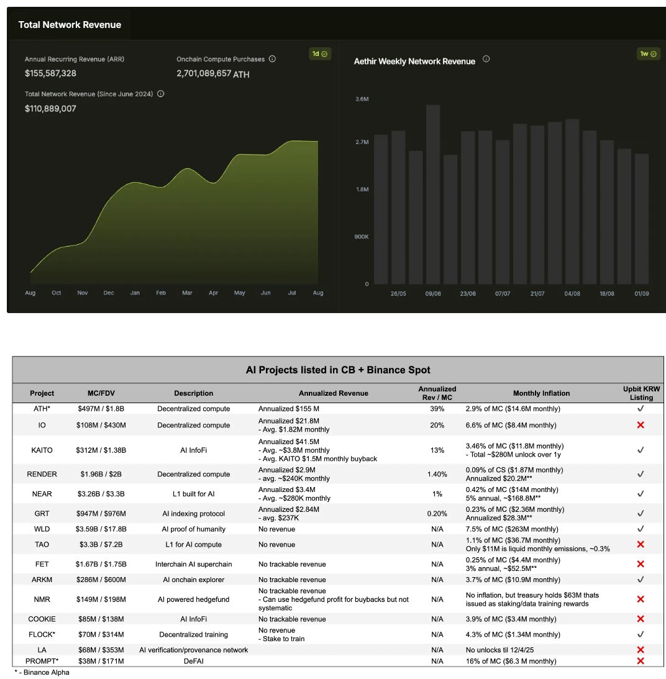
Task: Click No unlocks til 12/4/25 cell
Action: [500, 650]
